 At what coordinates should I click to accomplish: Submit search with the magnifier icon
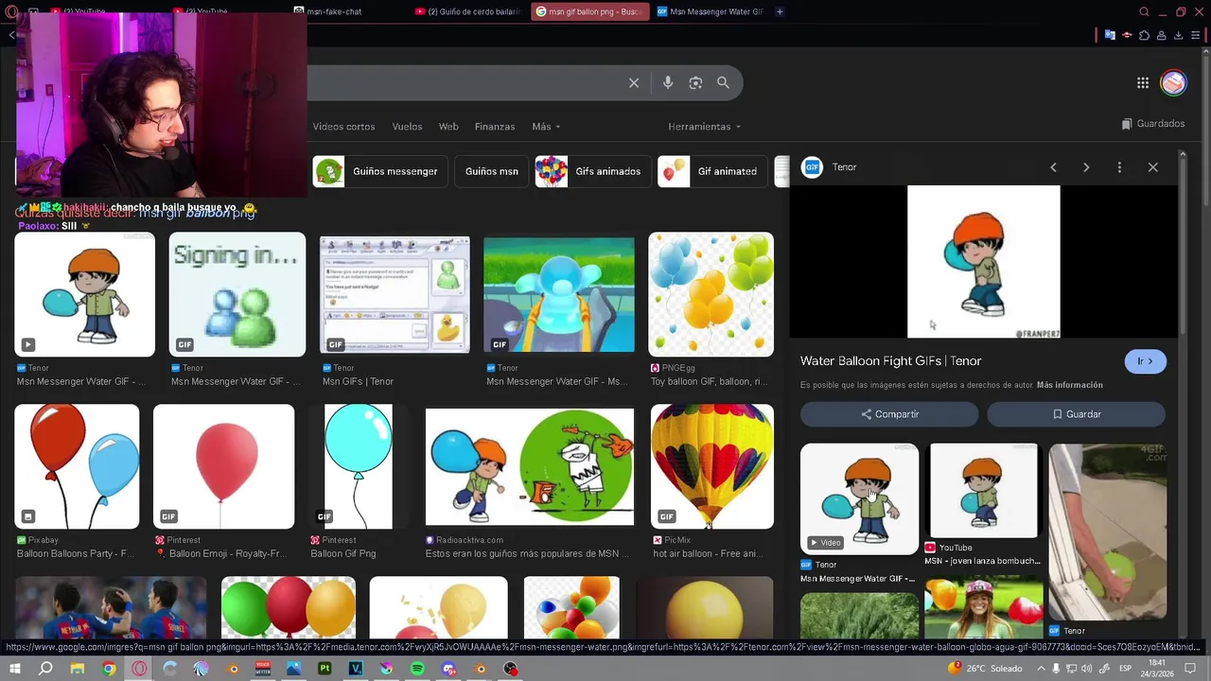tap(723, 83)
